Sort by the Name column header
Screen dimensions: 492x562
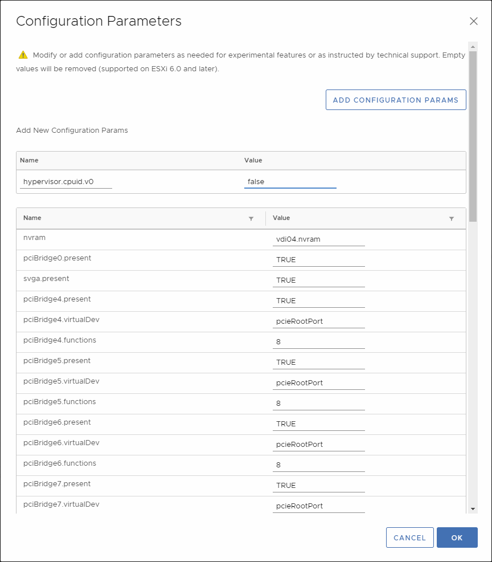click(x=32, y=218)
